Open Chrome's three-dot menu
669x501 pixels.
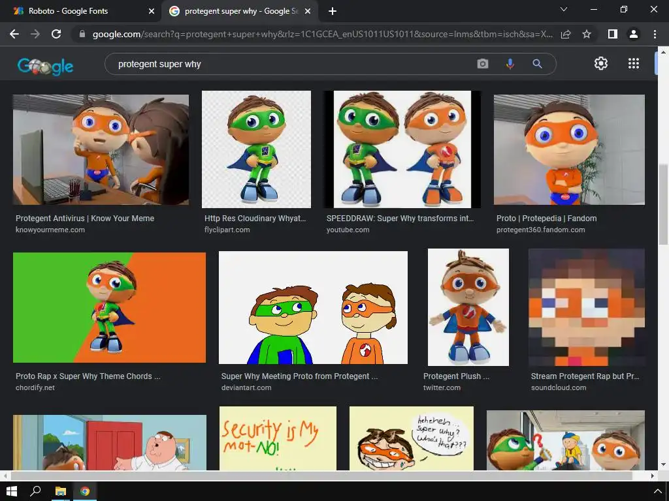point(655,34)
